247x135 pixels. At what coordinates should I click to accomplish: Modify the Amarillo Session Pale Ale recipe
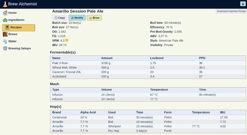pos(77,18)
